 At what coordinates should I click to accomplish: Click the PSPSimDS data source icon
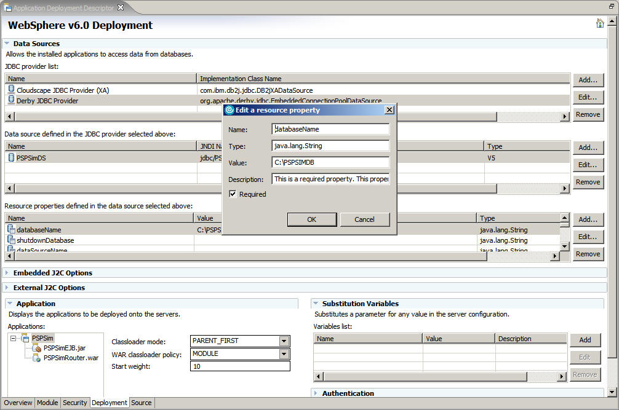(11, 157)
